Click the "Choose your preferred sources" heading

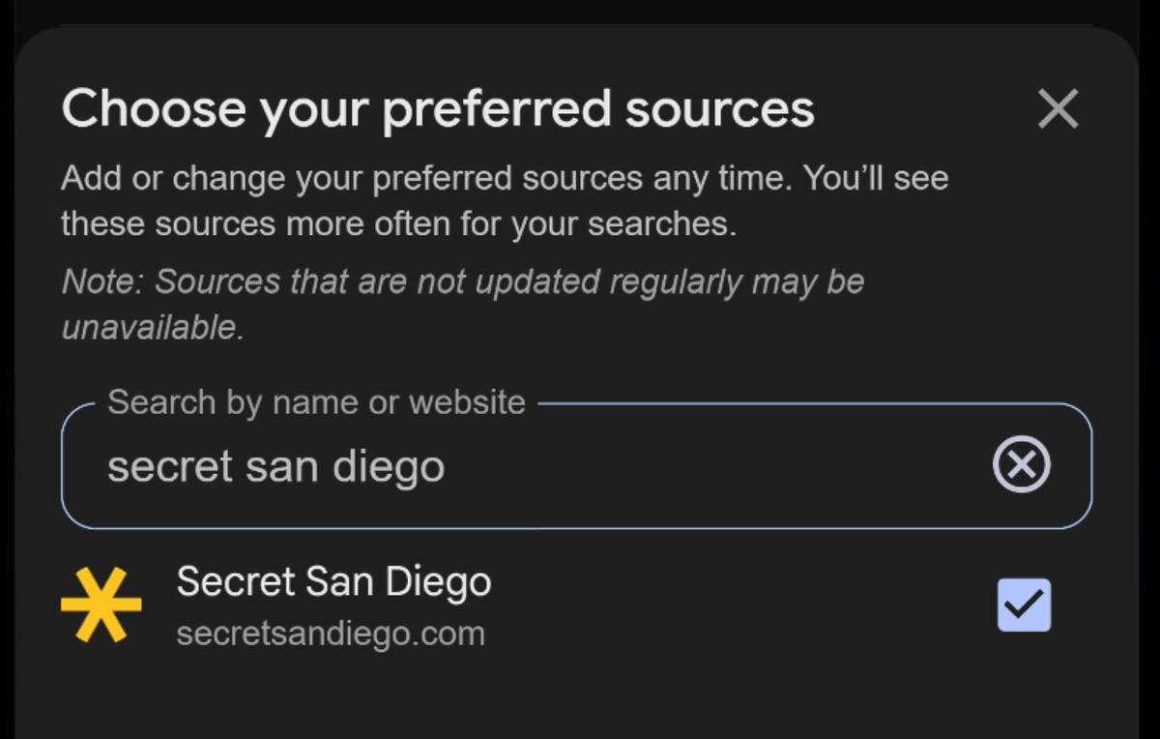pos(438,108)
